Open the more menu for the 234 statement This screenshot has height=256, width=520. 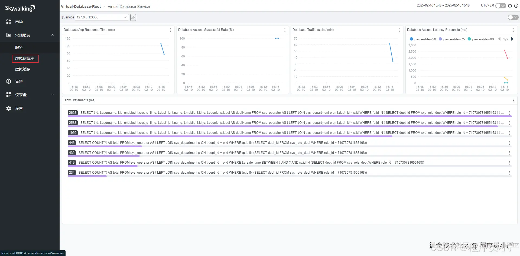tap(509, 173)
